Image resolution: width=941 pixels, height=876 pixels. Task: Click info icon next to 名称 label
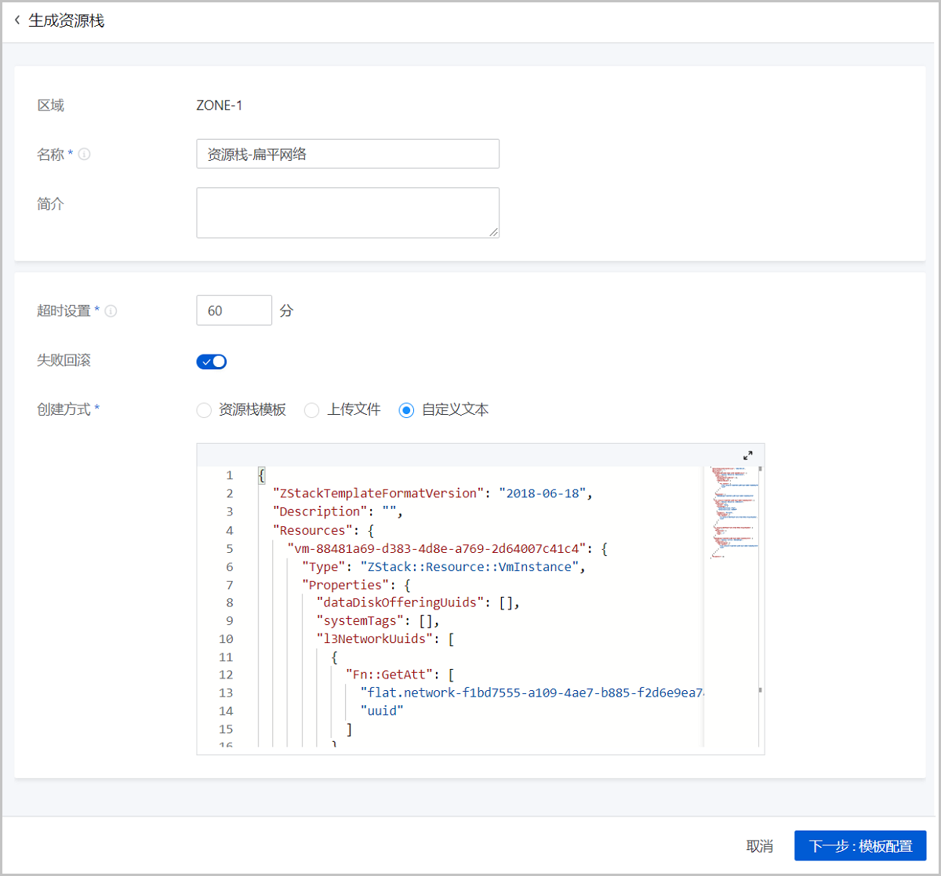click(84, 154)
